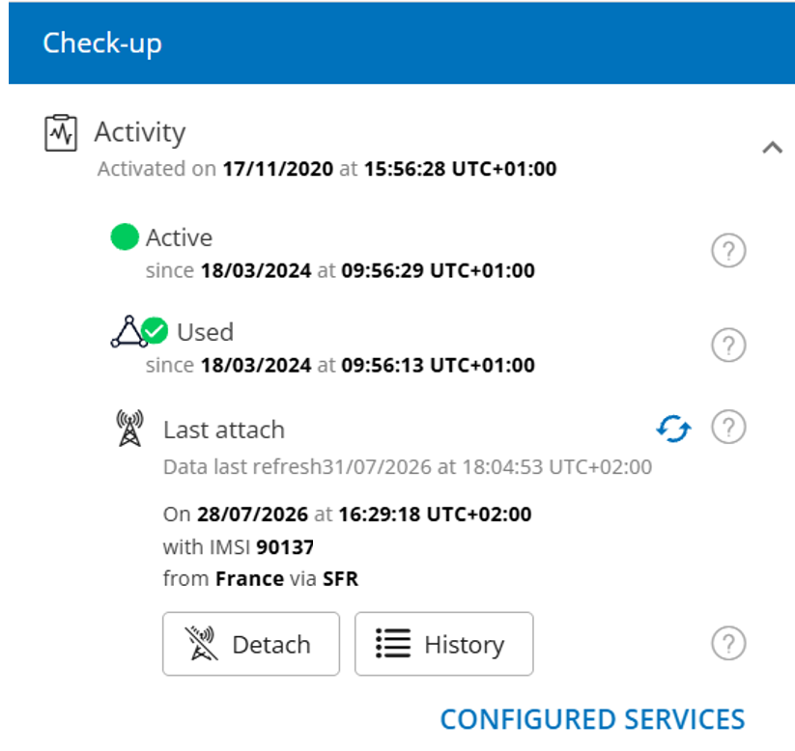The image size is (795, 751).
Task: Open CONFIGURED SERVICES link
Action: click(593, 719)
